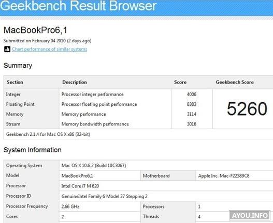Click the bar chart icon beside the link
The image size is (273, 223).
point(7,49)
